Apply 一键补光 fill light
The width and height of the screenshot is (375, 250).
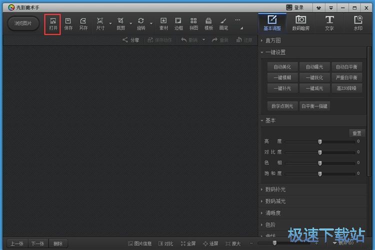click(282, 88)
